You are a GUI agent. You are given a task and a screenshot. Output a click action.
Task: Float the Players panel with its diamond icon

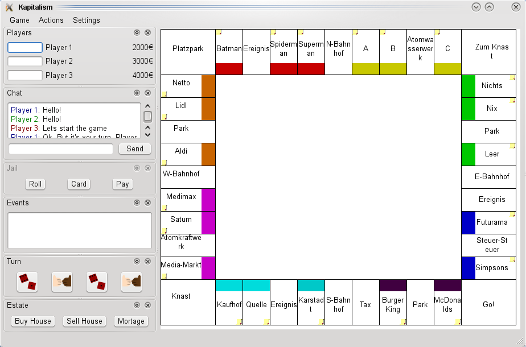click(x=137, y=32)
